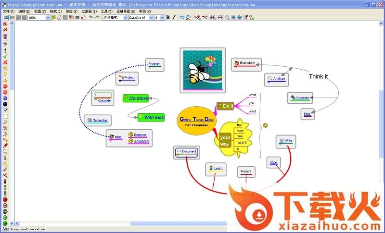Open the SansSerif font dropdown
This screenshot has width=385, height=233.
point(151,17)
